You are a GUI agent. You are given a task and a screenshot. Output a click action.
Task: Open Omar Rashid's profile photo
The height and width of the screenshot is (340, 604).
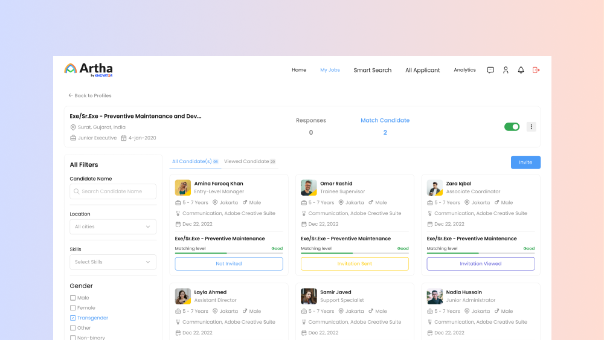[x=309, y=188]
